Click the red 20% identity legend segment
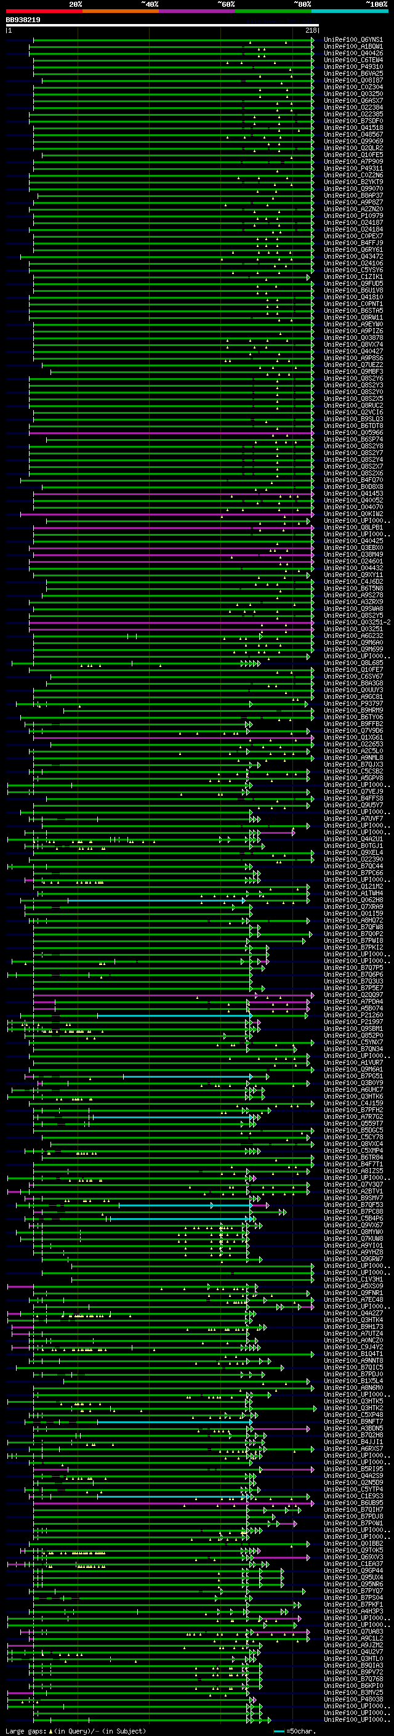The image size is (394, 1736). (44, 11)
